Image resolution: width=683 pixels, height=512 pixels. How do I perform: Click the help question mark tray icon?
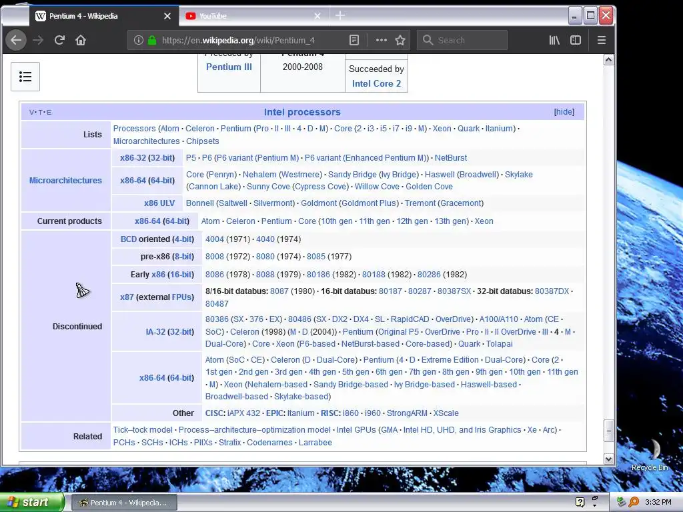tap(580, 502)
